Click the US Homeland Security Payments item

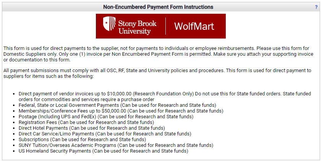[x=103, y=151]
